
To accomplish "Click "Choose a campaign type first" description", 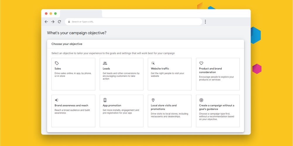I will click(217, 117).
